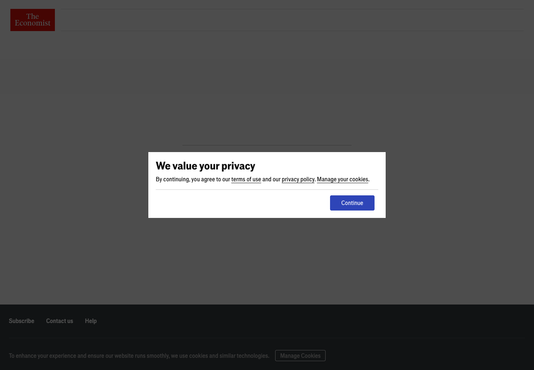Open the privacy policy link
Screen dimensions: 534x370
tap(298, 179)
